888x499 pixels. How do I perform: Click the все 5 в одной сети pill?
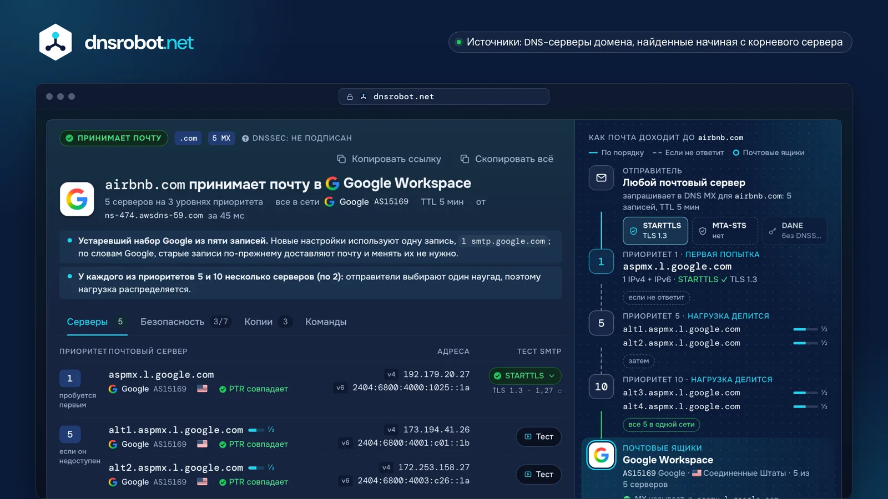(661, 425)
